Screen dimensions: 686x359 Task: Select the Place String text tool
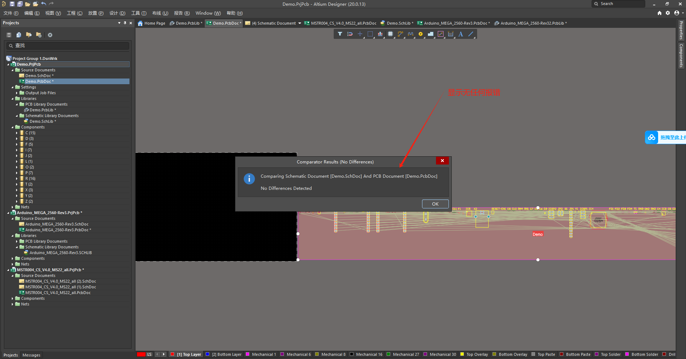pyautogui.click(x=461, y=34)
